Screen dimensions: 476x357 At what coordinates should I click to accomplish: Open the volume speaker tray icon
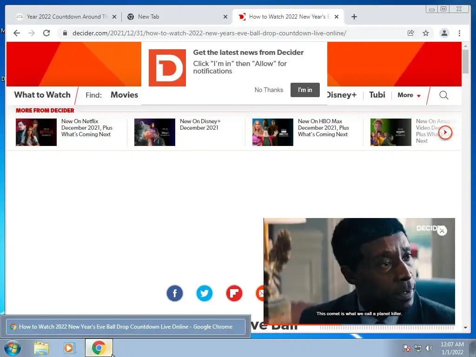[429, 348]
